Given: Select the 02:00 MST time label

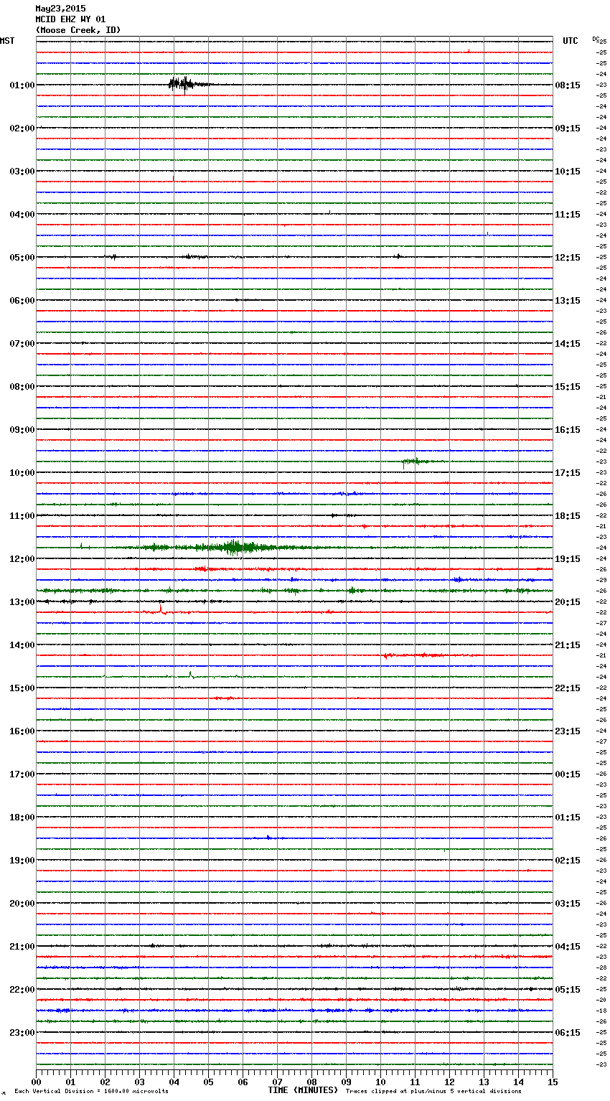Looking at the screenshot, I should pos(22,128).
